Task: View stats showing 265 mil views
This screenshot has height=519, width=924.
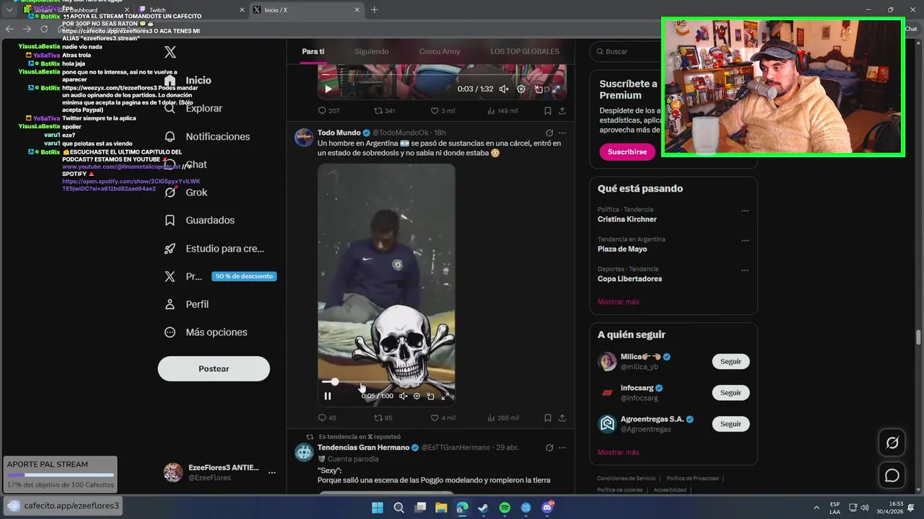Action: pyautogui.click(x=504, y=418)
